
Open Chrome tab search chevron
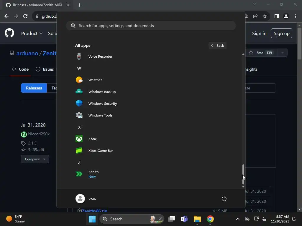point(255,4)
